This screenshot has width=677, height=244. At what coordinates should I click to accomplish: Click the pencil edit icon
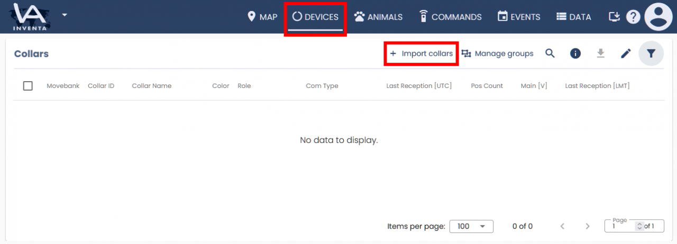[626, 53]
